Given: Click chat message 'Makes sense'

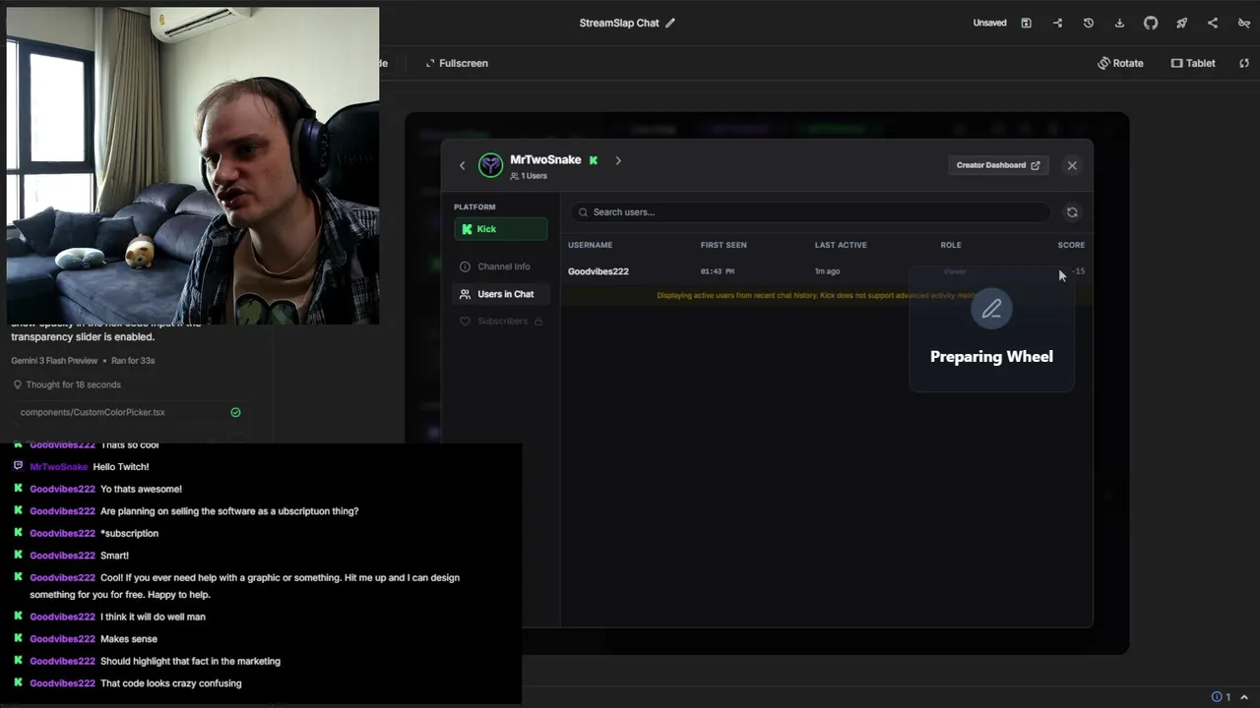Looking at the screenshot, I should click(x=129, y=639).
